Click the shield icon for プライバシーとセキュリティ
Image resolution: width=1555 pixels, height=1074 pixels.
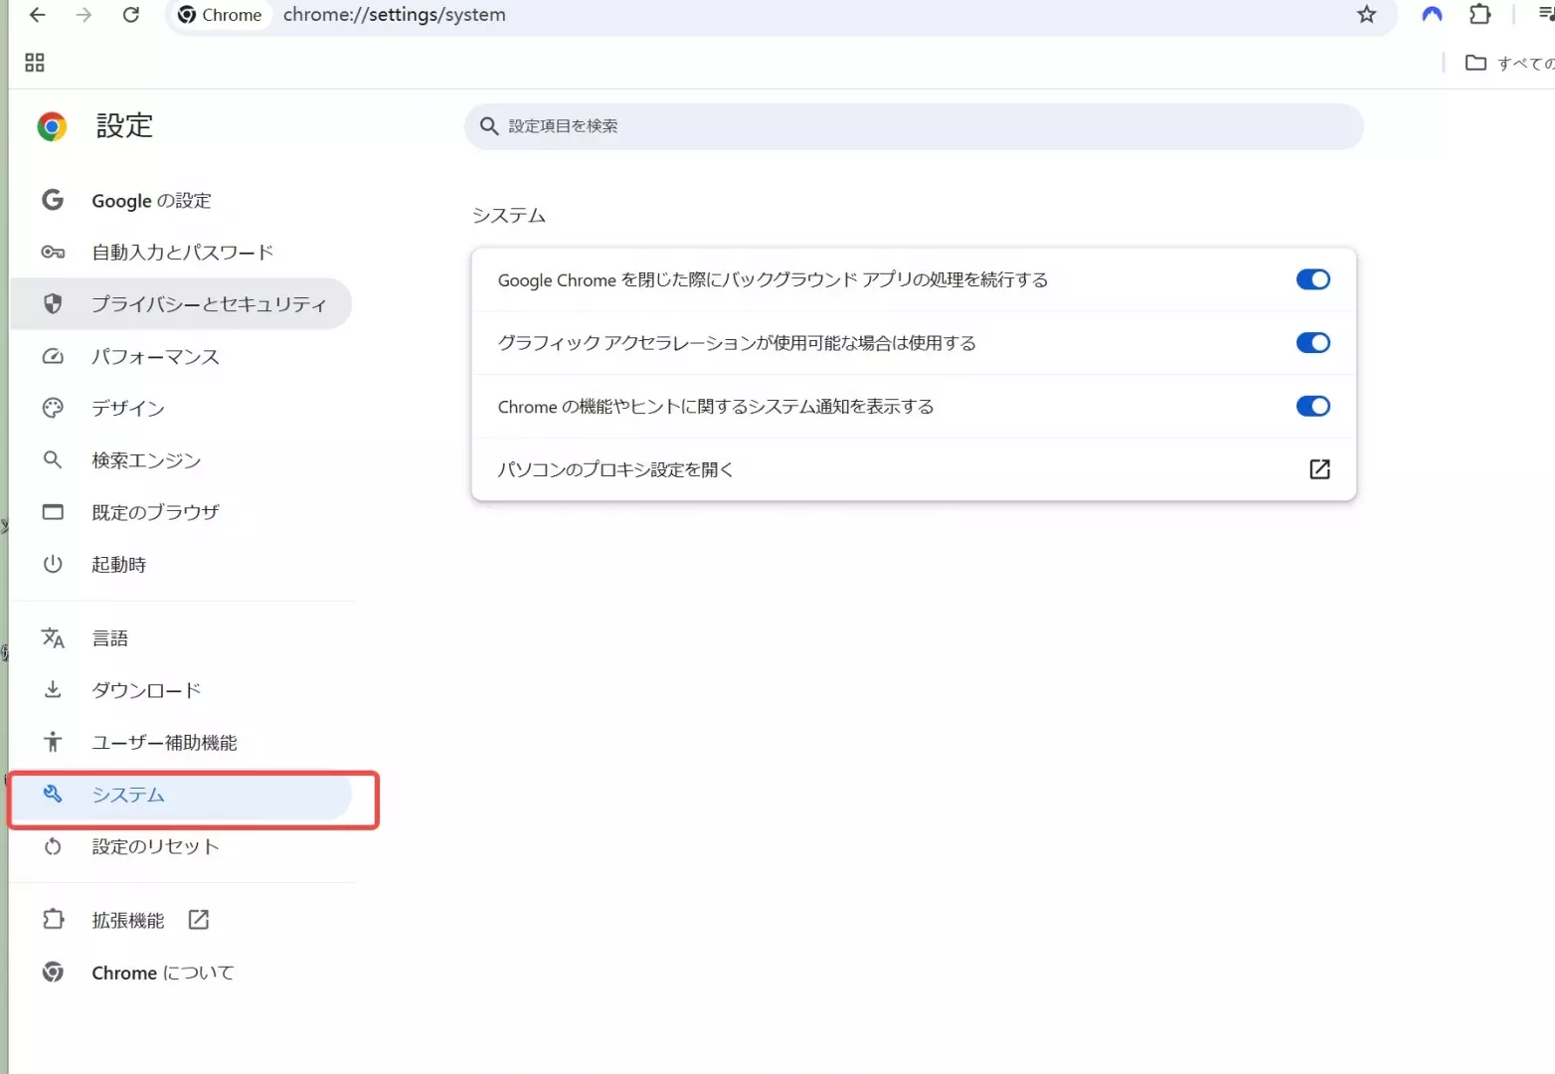(53, 304)
